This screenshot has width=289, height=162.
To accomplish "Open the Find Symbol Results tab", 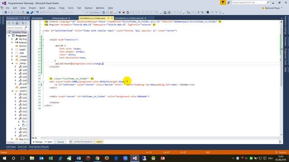I will (x=39, y=147).
